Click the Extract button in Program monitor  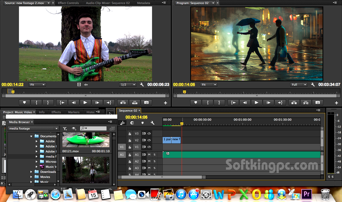click(x=306, y=102)
